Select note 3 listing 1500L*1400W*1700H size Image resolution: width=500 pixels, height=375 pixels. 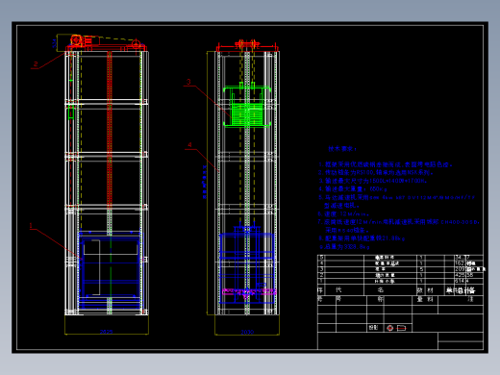[x=372, y=181]
